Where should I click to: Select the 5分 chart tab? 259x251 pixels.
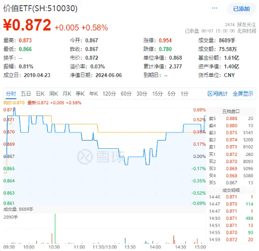pyautogui.click(x=171, y=94)
